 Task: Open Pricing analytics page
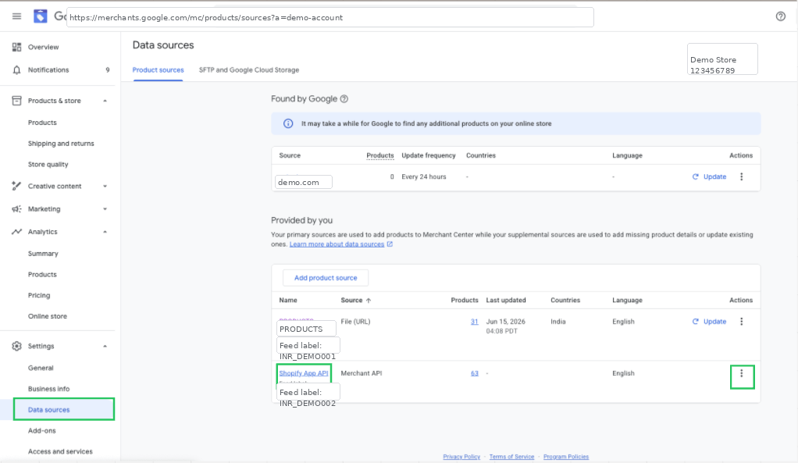click(x=39, y=295)
